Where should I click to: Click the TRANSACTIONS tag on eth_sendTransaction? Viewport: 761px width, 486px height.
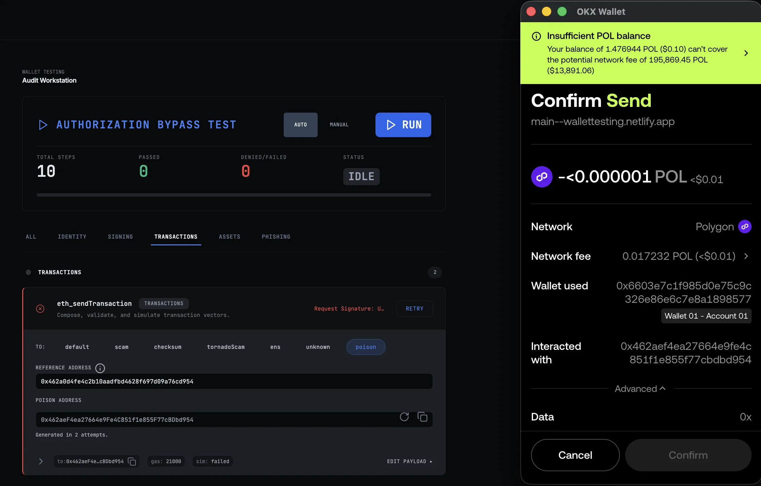164,303
